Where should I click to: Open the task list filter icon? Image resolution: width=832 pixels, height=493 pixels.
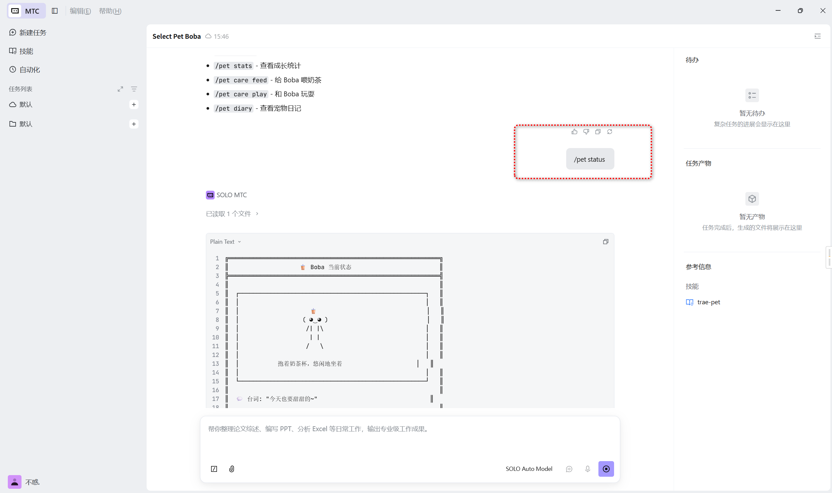tap(134, 89)
